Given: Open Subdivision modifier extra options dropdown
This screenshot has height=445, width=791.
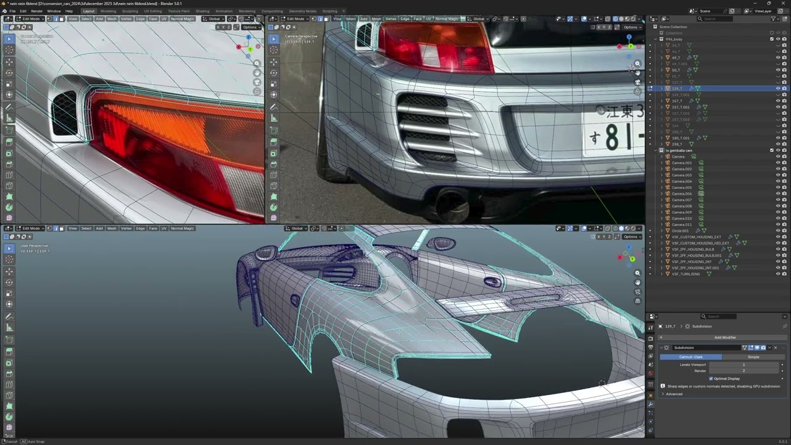Looking at the screenshot, I should click(x=769, y=347).
